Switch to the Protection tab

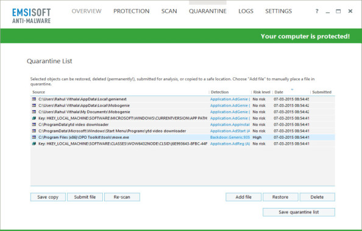pyautogui.click(x=131, y=11)
